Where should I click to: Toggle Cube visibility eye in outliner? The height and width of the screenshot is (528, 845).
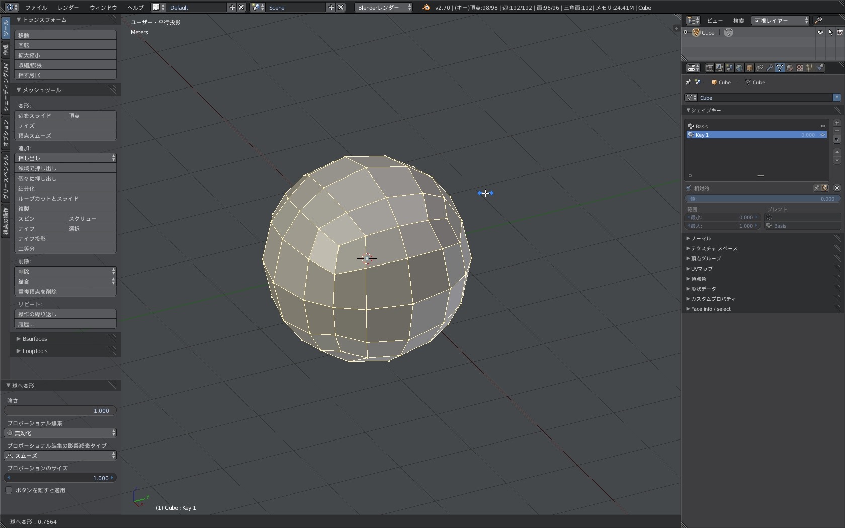[x=820, y=32]
